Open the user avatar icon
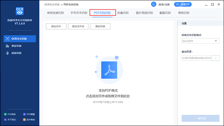 coord(154,4)
